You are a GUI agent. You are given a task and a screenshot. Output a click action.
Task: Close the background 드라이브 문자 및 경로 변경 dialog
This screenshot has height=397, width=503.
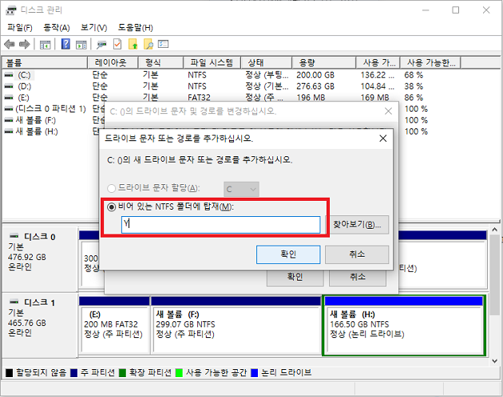click(388, 111)
